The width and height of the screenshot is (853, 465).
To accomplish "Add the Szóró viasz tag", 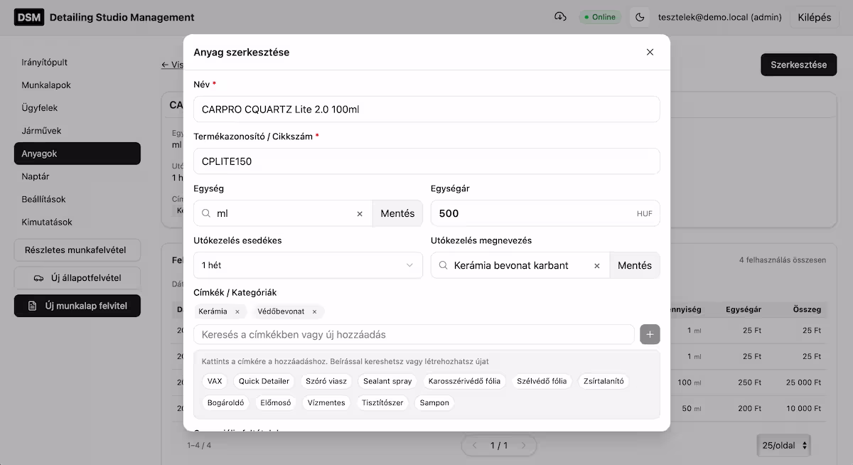I will click(326, 381).
